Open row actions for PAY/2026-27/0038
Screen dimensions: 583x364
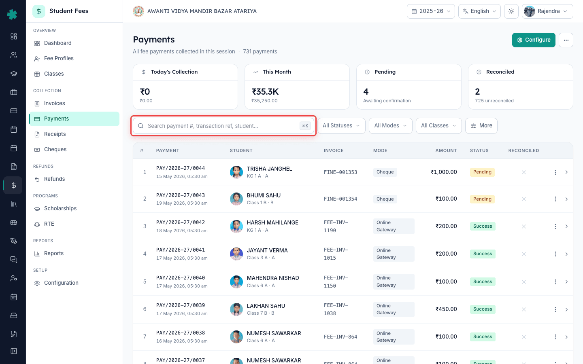pos(555,337)
